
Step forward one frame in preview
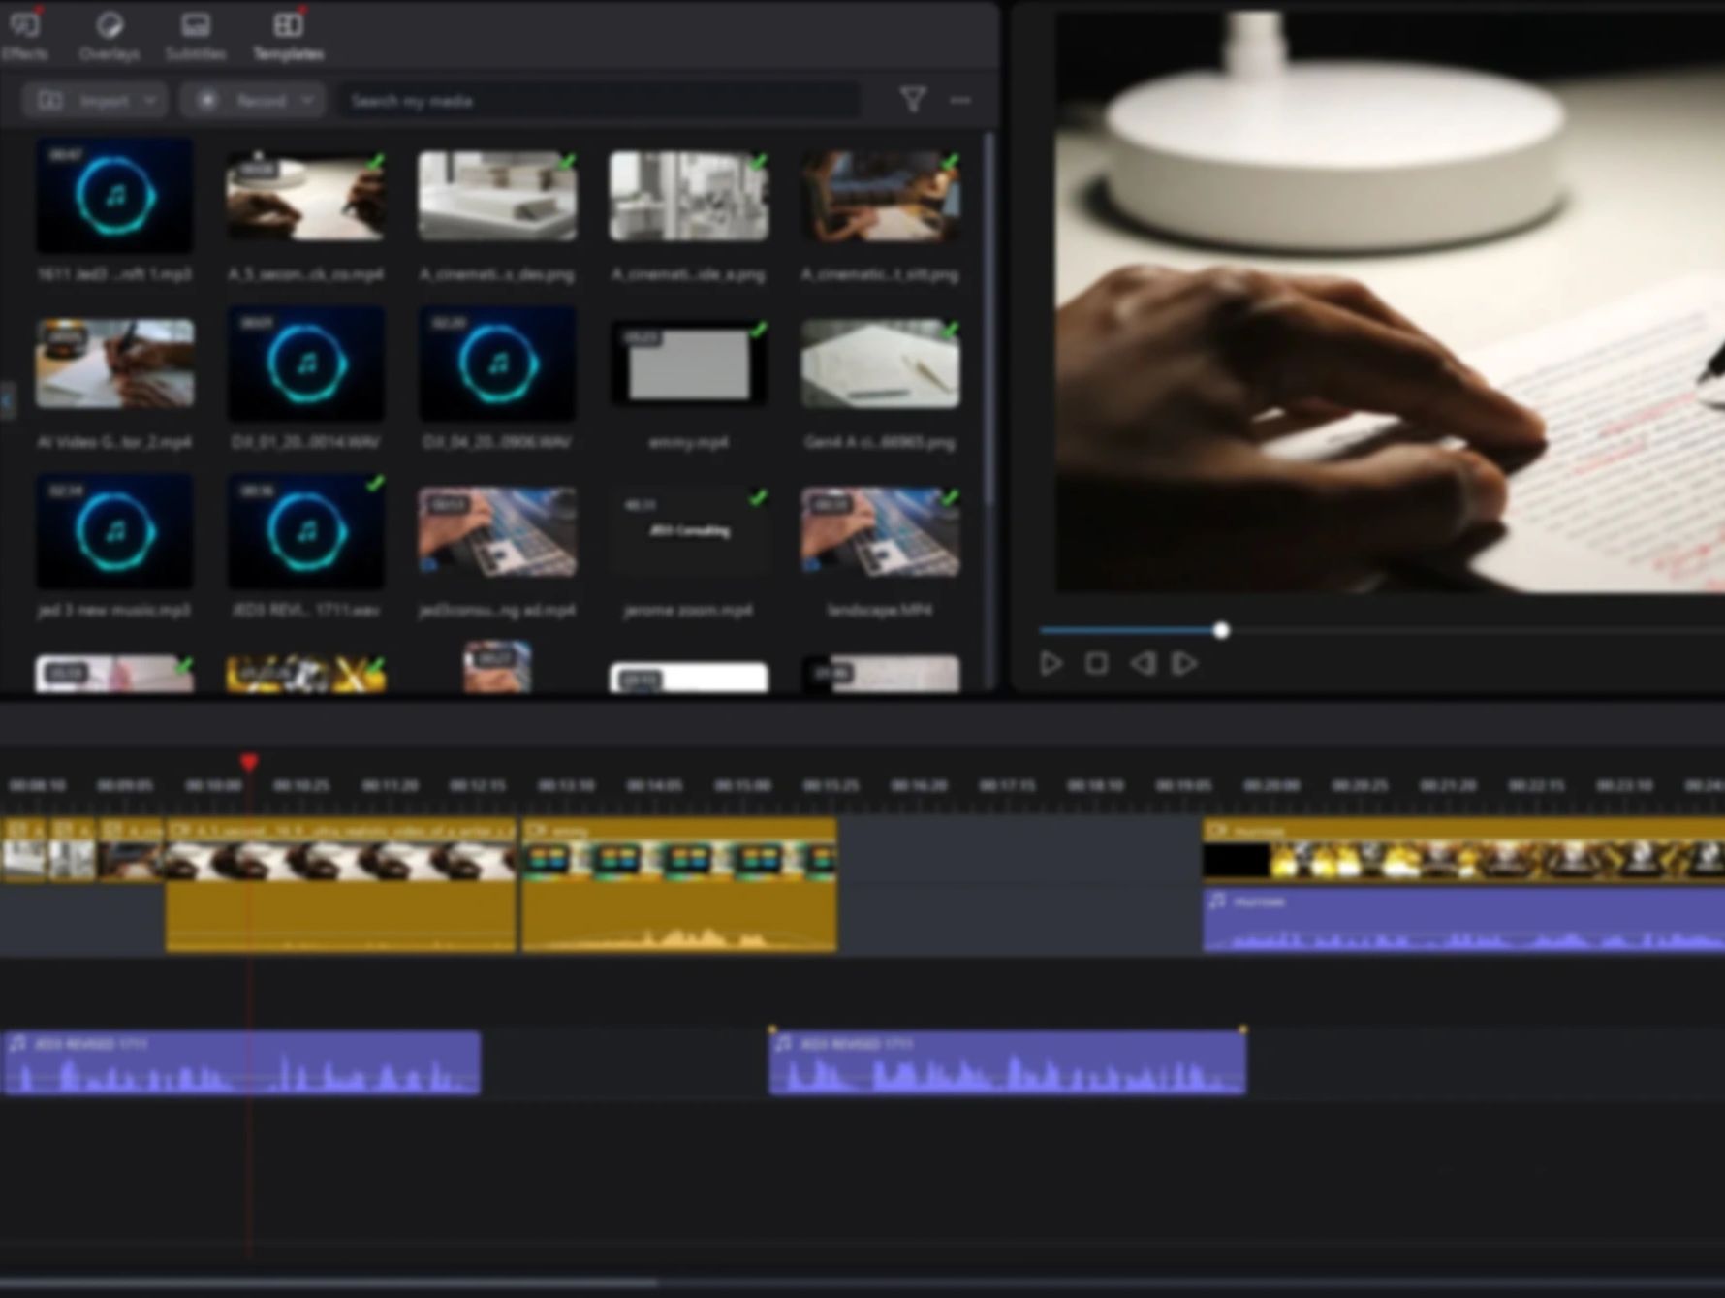click(x=1185, y=663)
